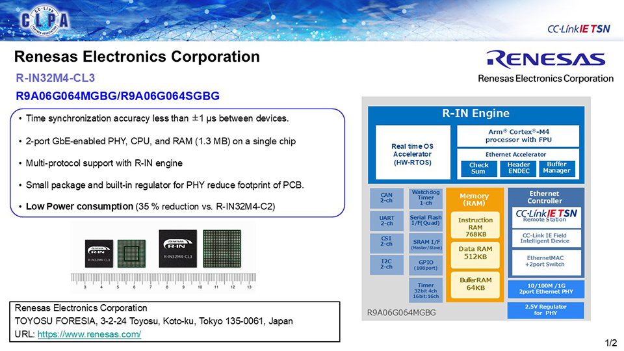This screenshot has height=351, width=624.
Task: Click the Renesas Electronics Corporation slide title
Action: pyautogui.click(x=137, y=57)
